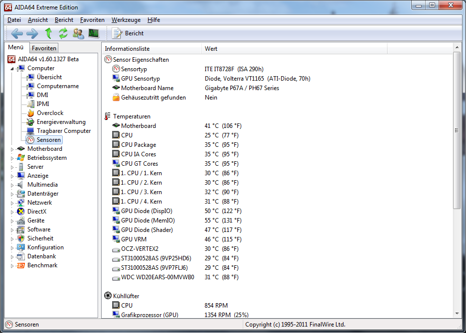Click the Betriebssystem Windows flag icon

[x=21, y=158]
